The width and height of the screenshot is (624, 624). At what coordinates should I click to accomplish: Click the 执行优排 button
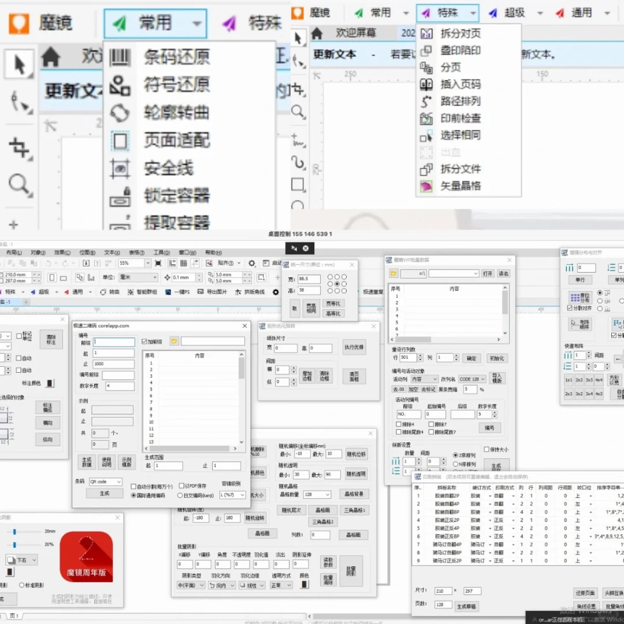click(354, 347)
